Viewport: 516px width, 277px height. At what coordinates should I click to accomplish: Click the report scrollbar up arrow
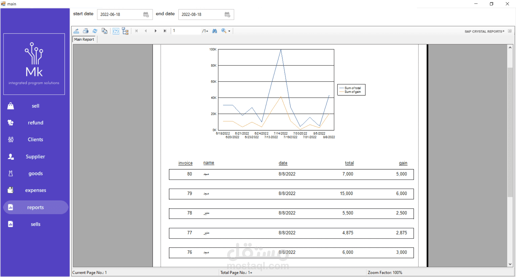pos(510,48)
